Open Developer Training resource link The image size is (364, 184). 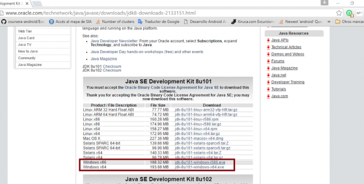click(288, 82)
